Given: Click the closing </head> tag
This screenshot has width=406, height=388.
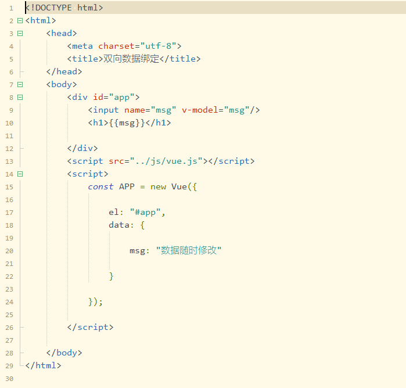Looking at the screenshot, I should [64, 71].
